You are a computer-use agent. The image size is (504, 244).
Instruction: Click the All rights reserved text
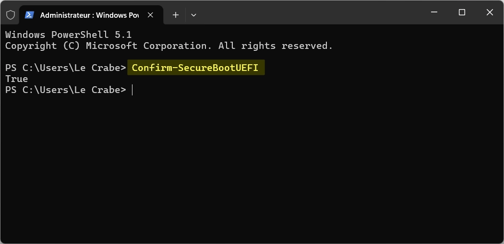pos(276,46)
